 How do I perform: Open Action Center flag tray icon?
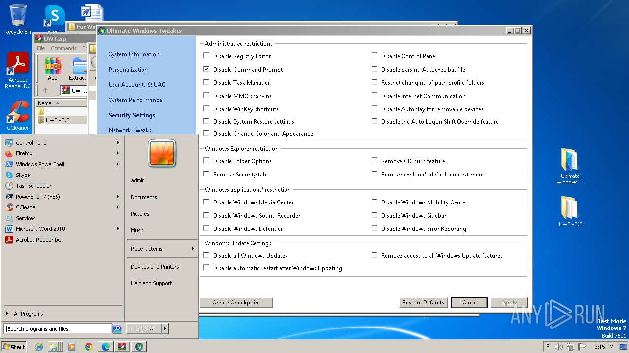click(582, 347)
